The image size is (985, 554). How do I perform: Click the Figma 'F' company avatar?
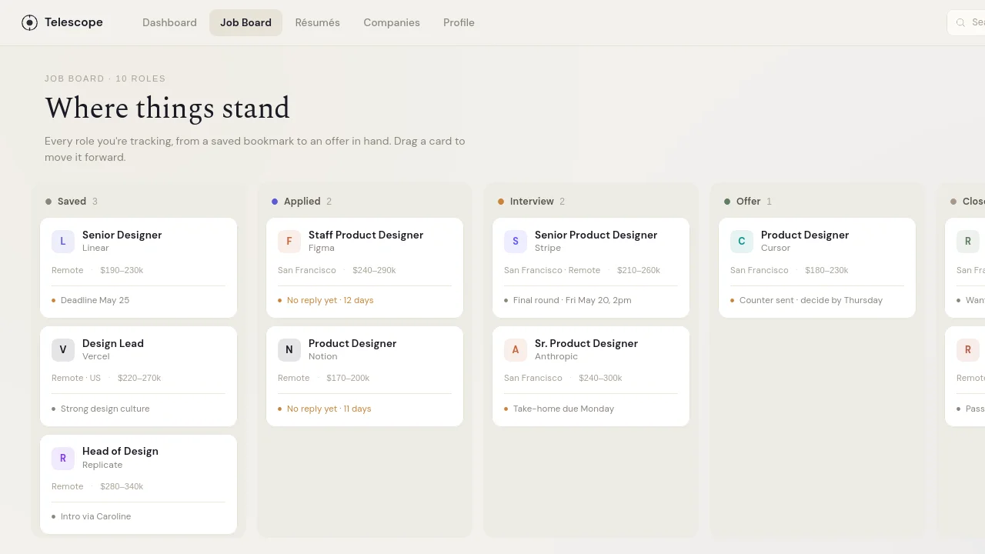pyautogui.click(x=289, y=241)
